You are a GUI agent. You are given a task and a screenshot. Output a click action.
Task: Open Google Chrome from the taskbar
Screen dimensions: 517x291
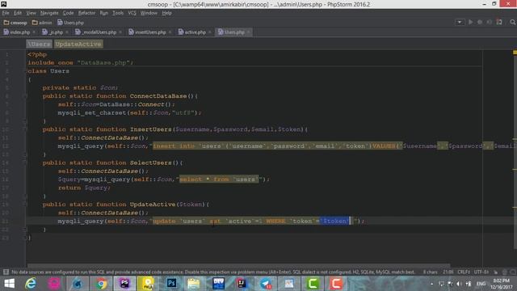(102, 284)
